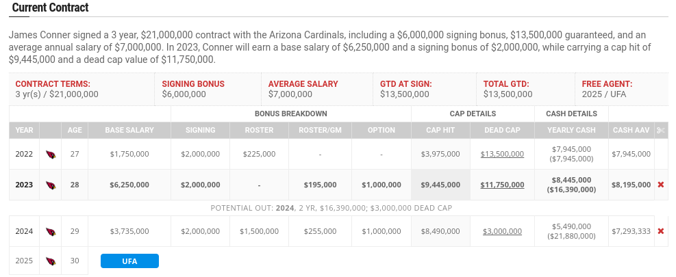Click the Cardinals logo in the 2025 row
The height and width of the screenshot is (277, 676).
(x=51, y=261)
